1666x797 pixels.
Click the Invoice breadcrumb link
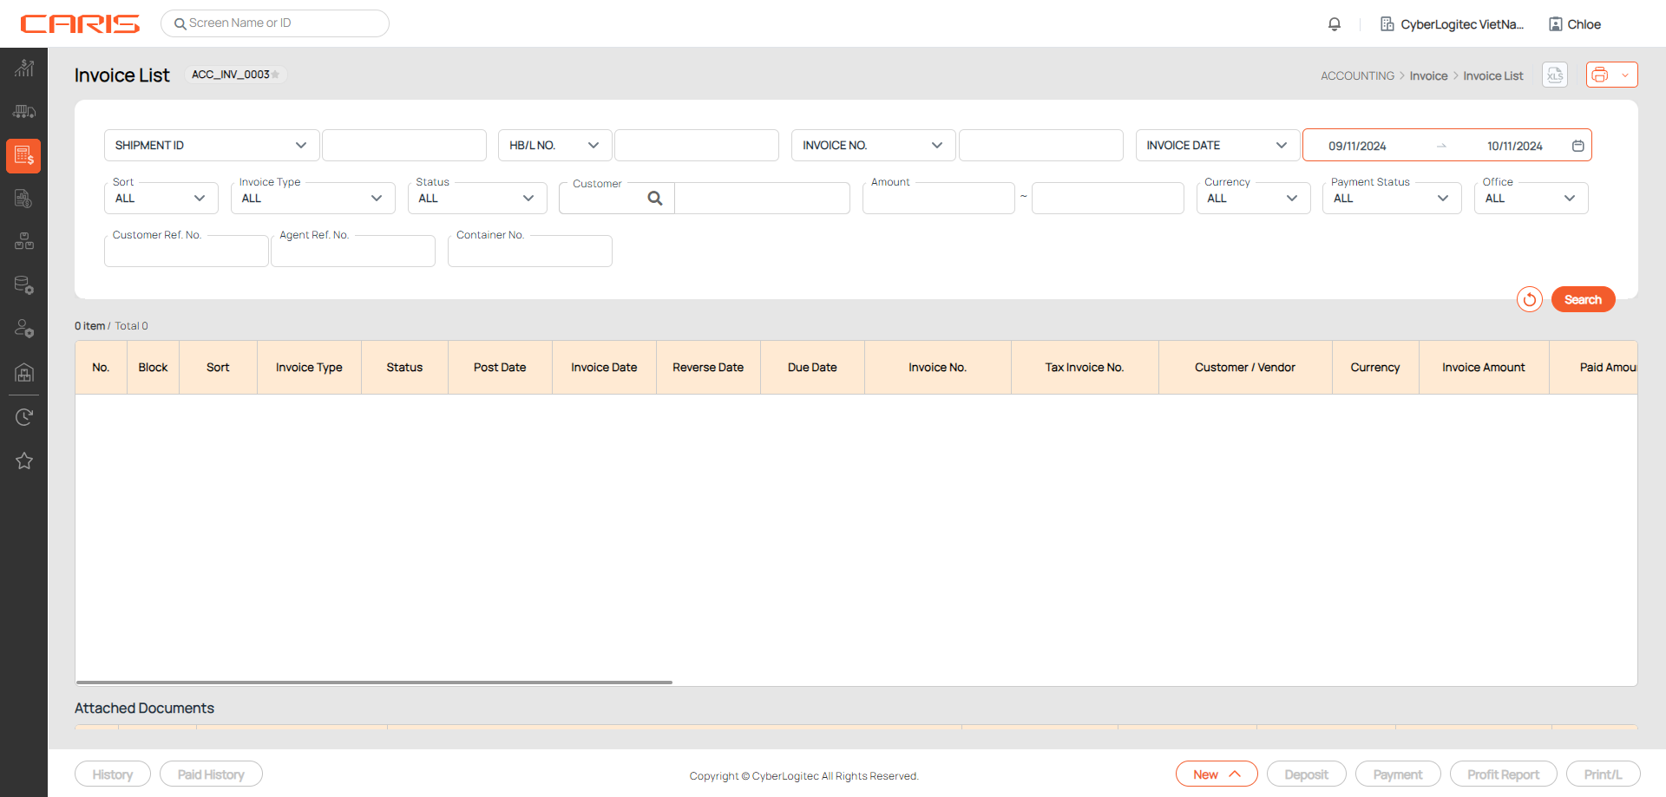point(1428,76)
